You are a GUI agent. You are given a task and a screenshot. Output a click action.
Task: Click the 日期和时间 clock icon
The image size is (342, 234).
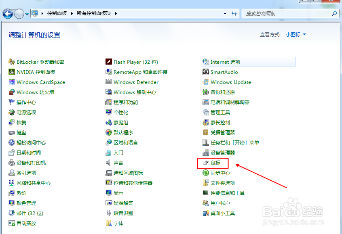(x=12, y=153)
